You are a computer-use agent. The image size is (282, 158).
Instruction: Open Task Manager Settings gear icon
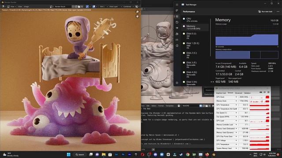[x=177, y=83]
